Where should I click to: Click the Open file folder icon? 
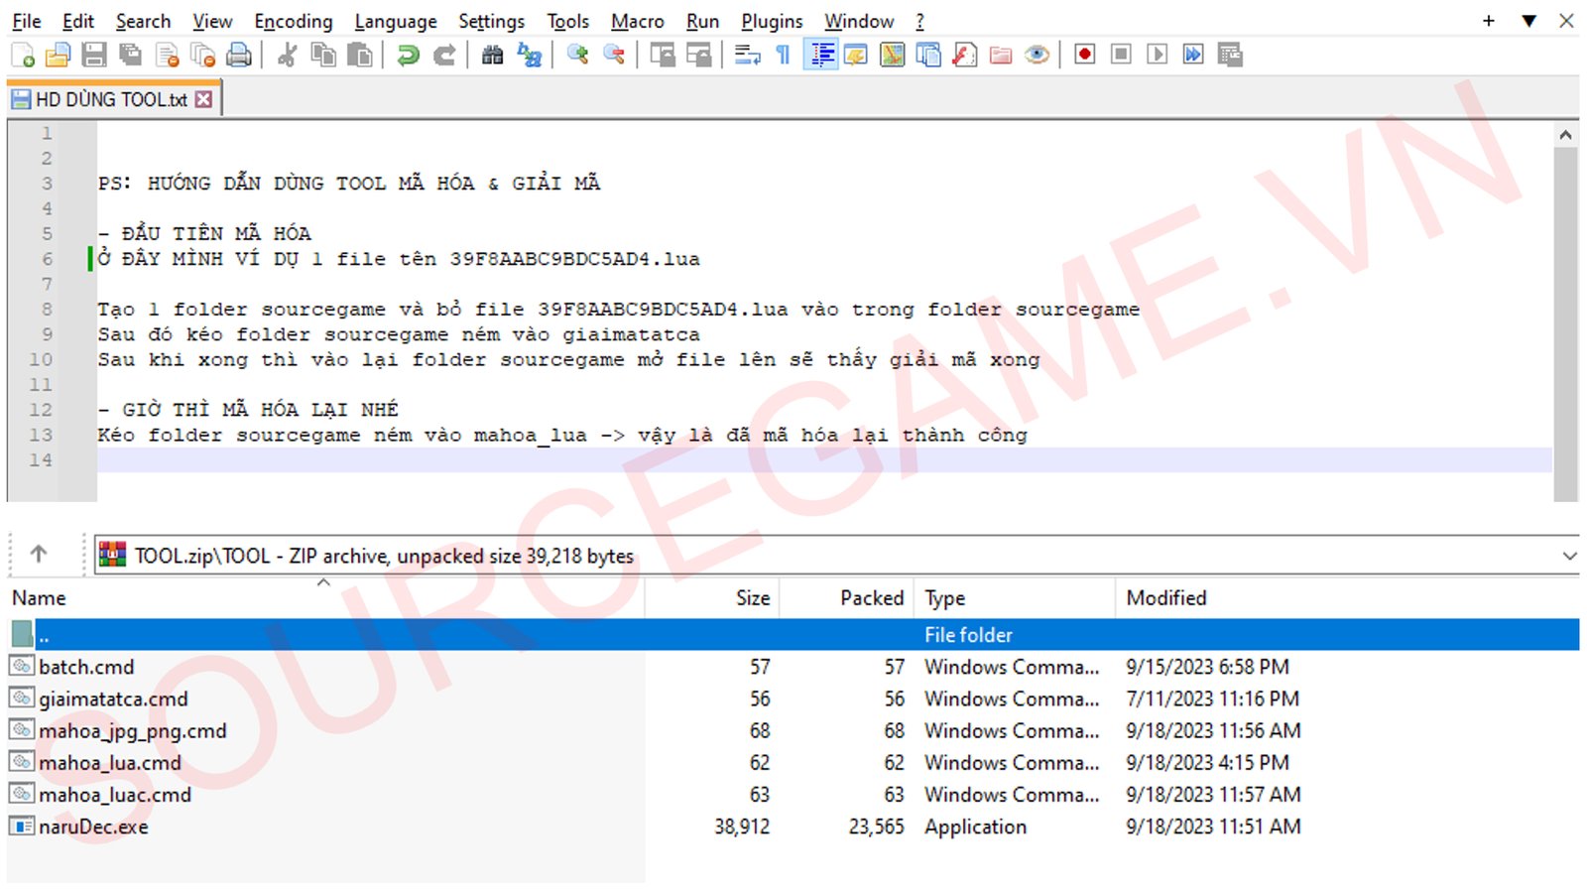click(x=58, y=56)
